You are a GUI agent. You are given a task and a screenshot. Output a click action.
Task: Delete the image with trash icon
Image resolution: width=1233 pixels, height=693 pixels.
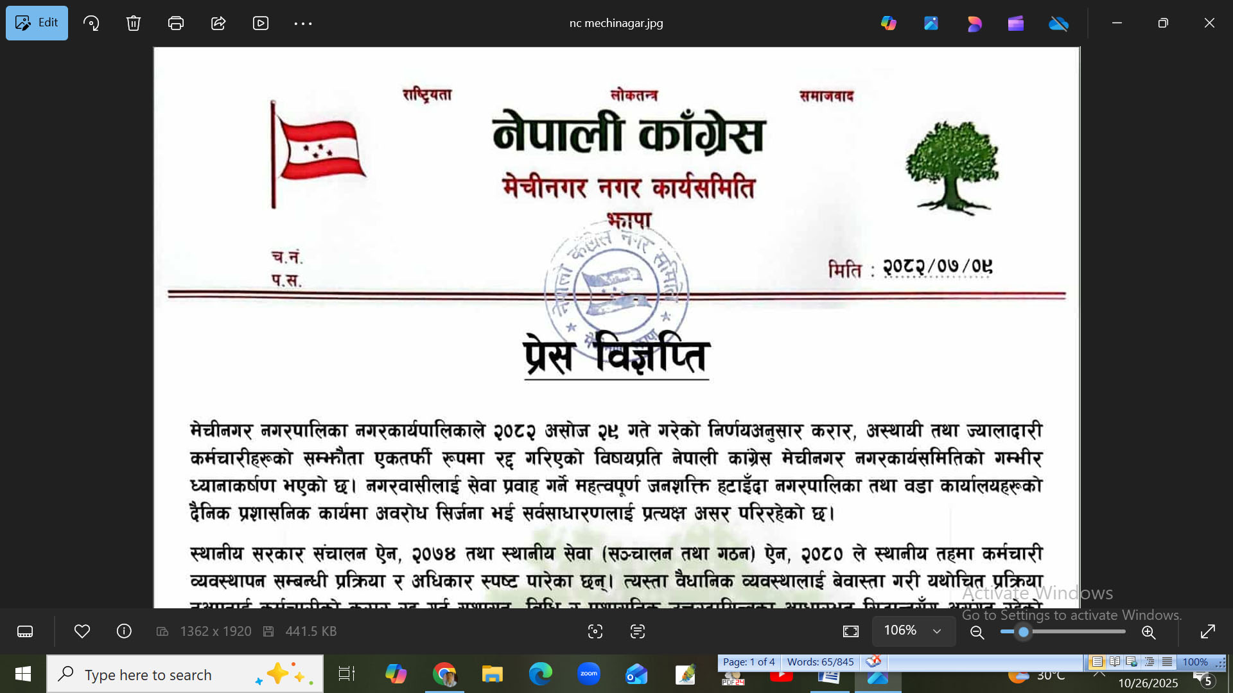click(134, 23)
